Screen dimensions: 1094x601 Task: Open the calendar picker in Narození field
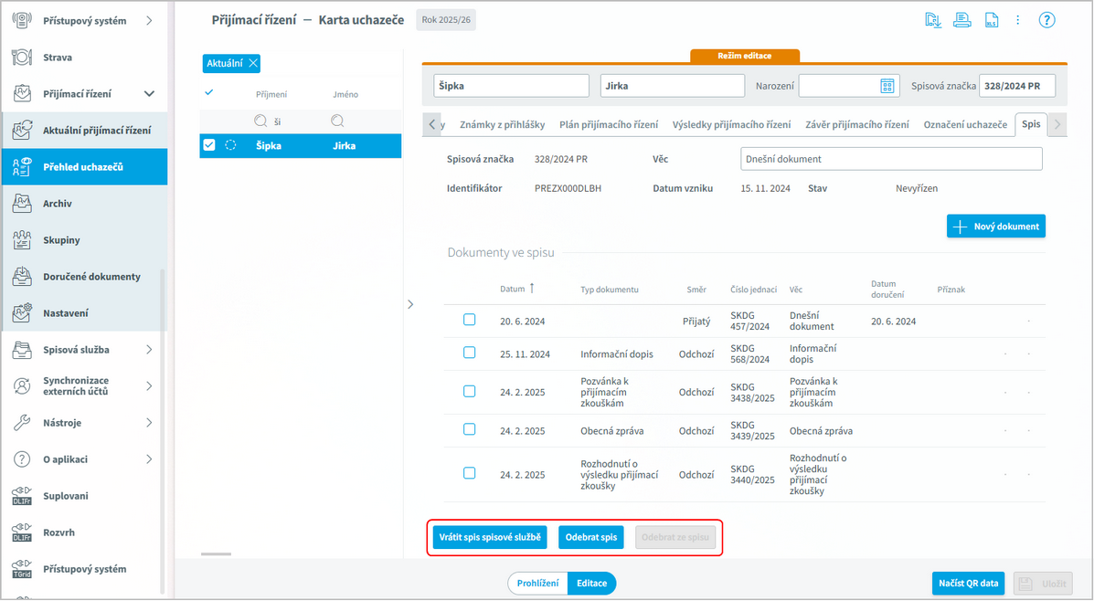pos(887,86)
